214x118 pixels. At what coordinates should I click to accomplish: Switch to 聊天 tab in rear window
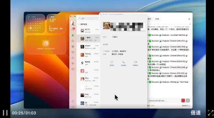click(150, 19)
